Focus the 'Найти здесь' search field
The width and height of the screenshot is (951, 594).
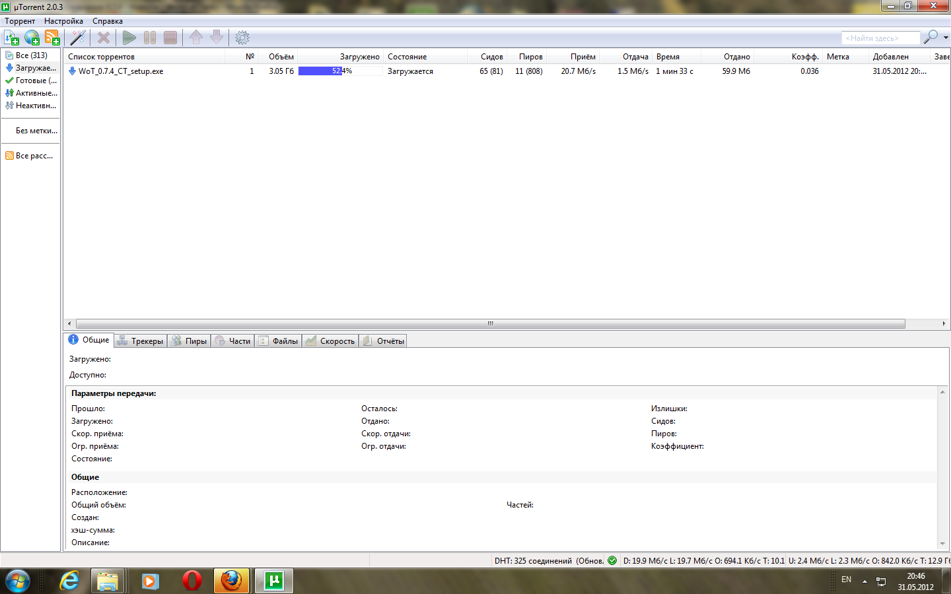(x=880, y=38)
